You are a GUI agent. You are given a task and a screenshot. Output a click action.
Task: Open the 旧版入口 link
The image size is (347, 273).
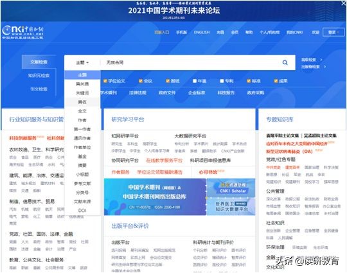pyautogui.click(x=162, y=32)
